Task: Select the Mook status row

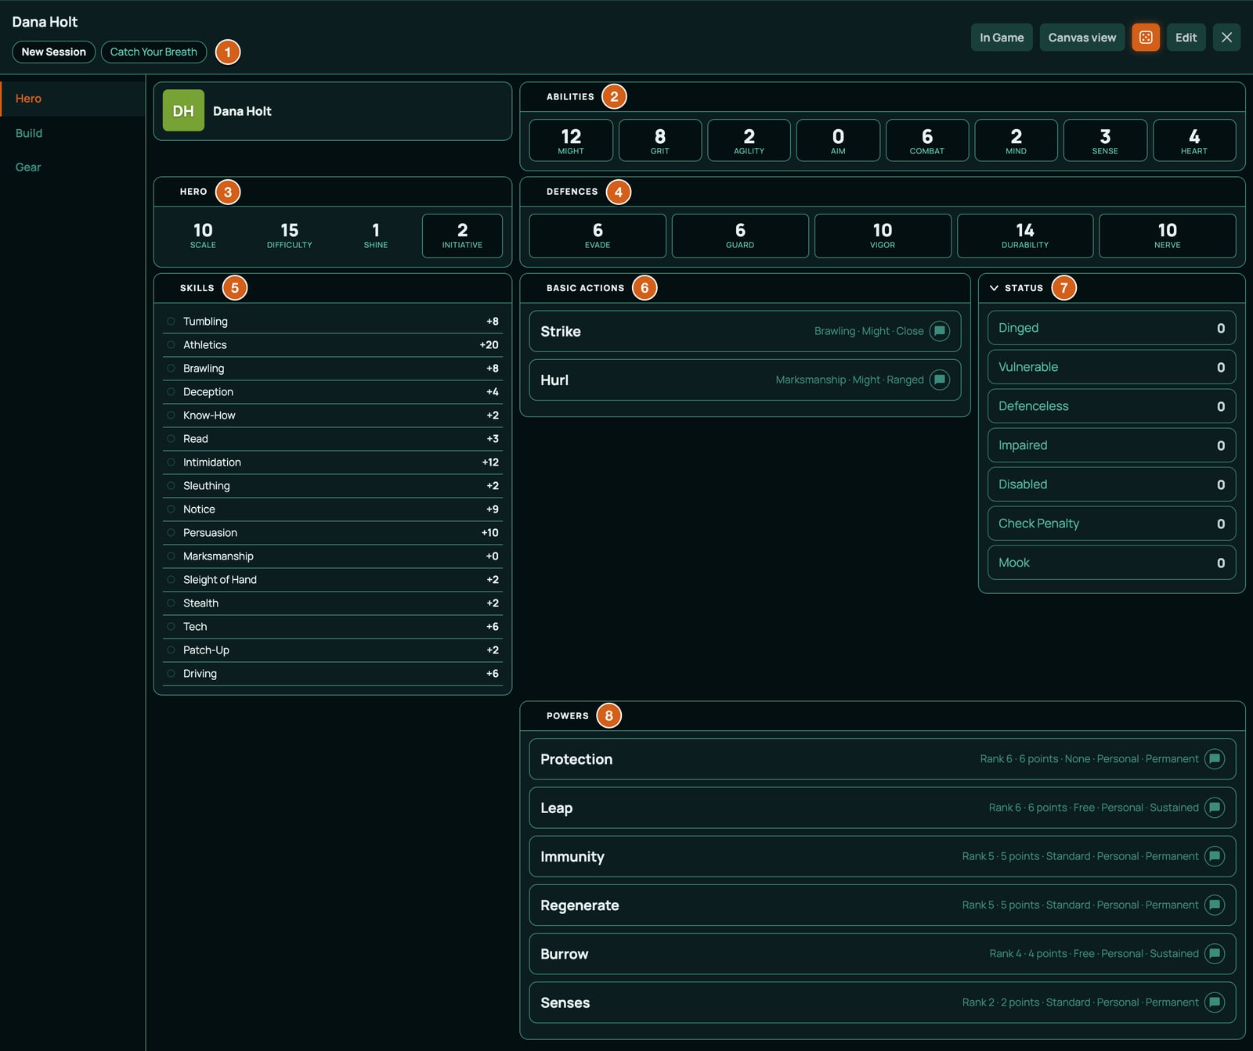Action: click(1112, 563)
